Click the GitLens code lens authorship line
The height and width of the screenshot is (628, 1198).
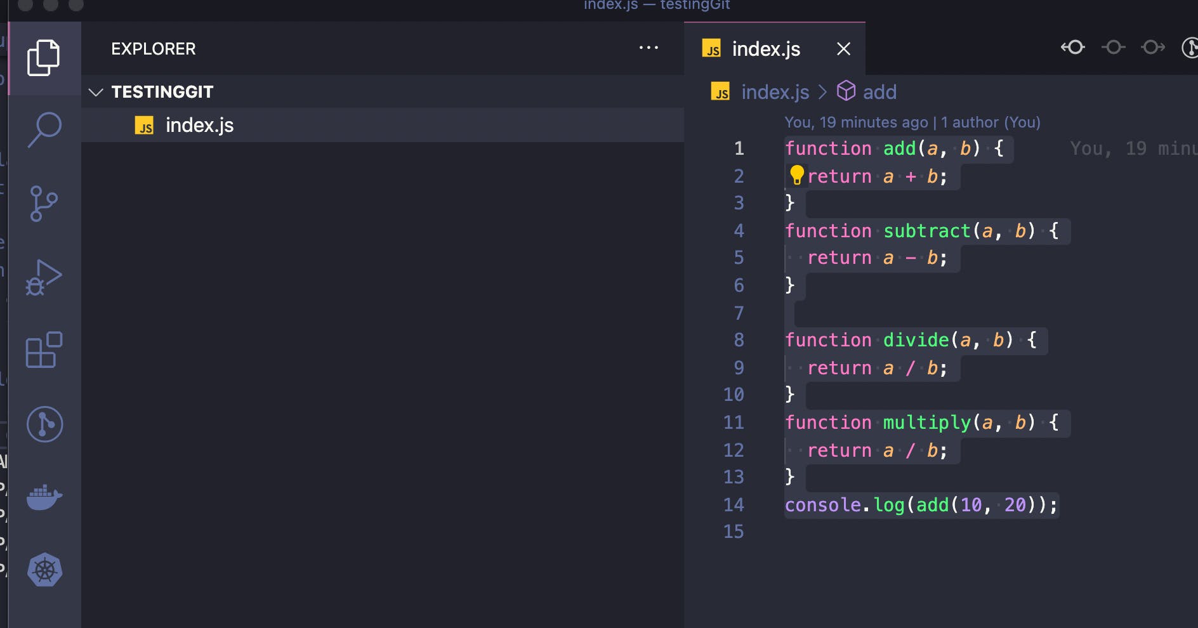tap(912, 122)
